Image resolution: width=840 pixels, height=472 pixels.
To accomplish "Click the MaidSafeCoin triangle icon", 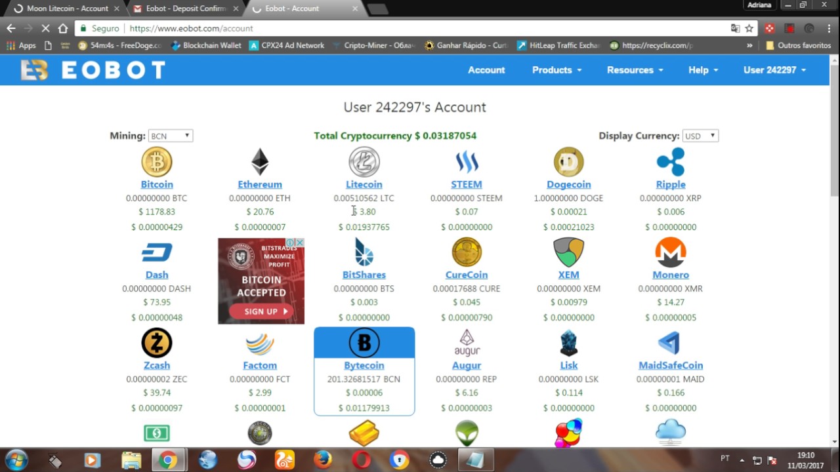I will pyautogui.click(x=669, y=343).
